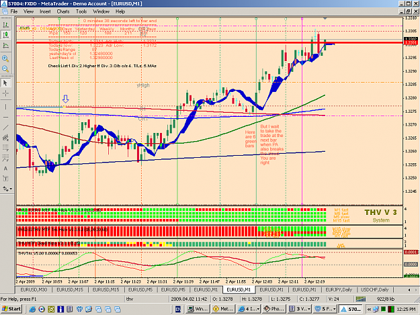Select the Text (A) tool
The width and height of the screenshot is (420, 315).
5,169
